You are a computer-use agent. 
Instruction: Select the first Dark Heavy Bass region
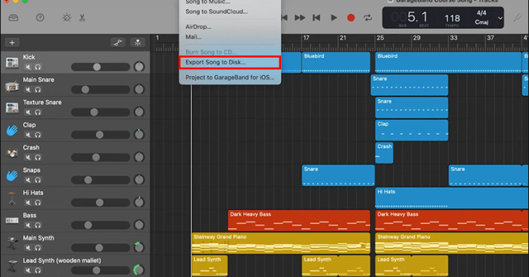(299, 220)
